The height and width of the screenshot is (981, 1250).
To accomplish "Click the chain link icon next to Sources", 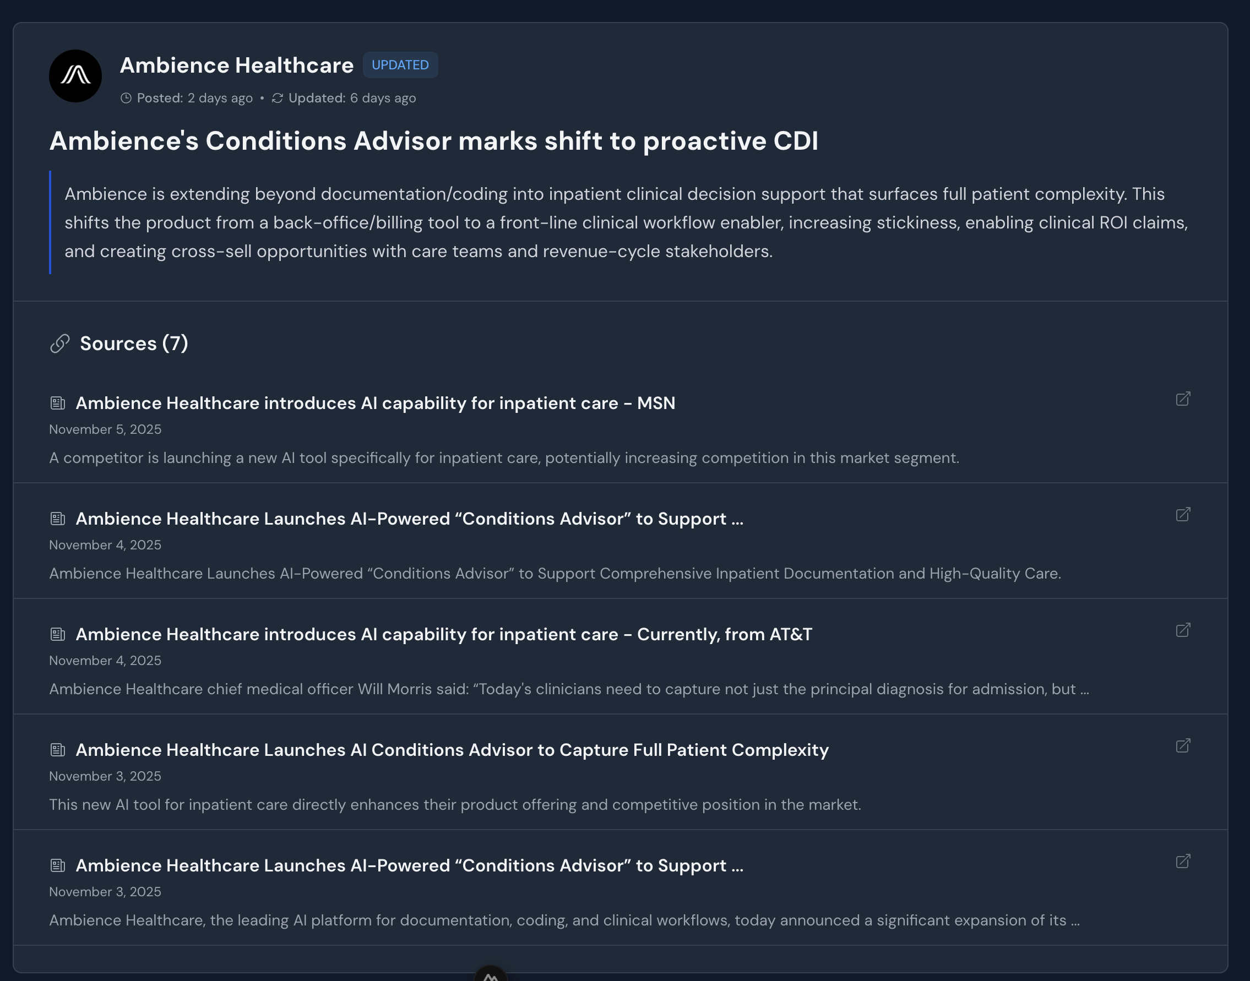I will point(59,344).
